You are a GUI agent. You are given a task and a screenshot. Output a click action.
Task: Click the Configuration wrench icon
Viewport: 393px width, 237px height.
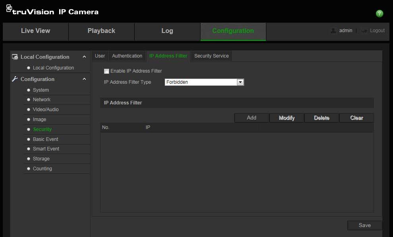click(15, 79)
